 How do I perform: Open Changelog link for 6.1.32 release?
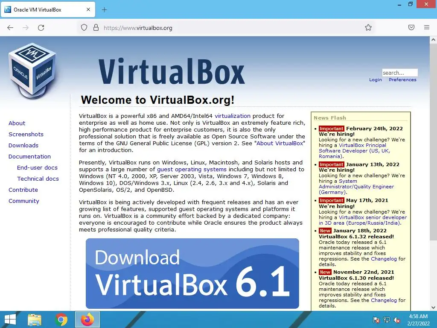coord(384,259)
